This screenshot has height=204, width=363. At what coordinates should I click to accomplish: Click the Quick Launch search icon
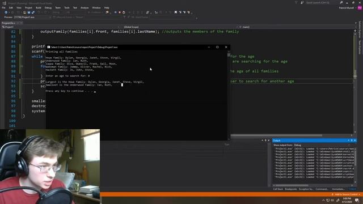coord(341,2)
